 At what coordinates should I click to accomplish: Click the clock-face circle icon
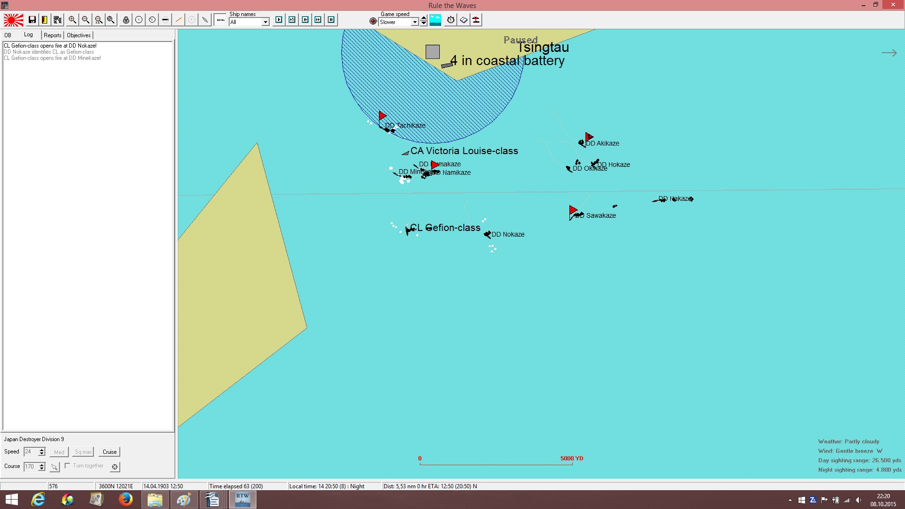[x=152, y=20]
